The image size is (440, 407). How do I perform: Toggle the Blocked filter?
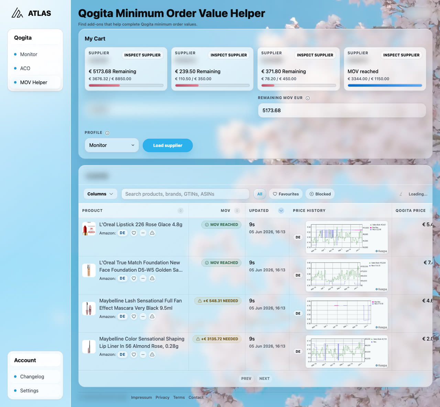320,194
